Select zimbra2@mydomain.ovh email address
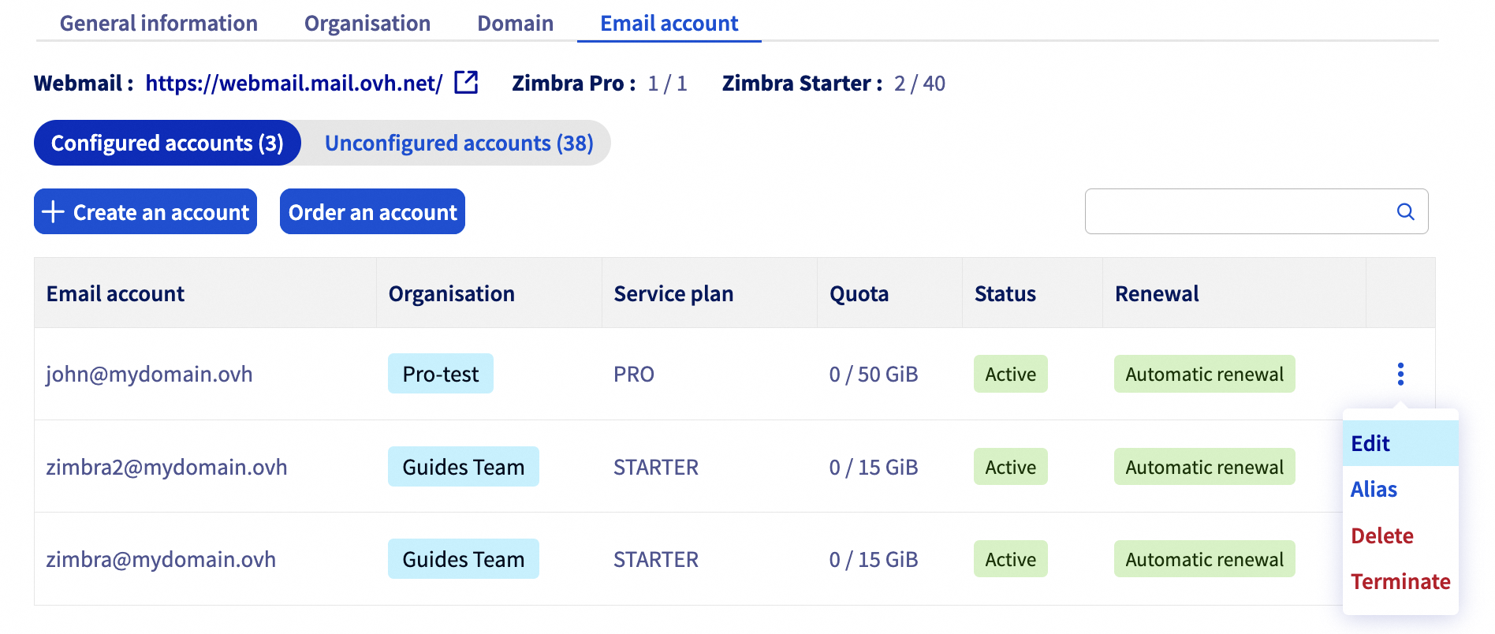Image resolution: width=1495 pixels, height=634 pixels. point(166,467)
